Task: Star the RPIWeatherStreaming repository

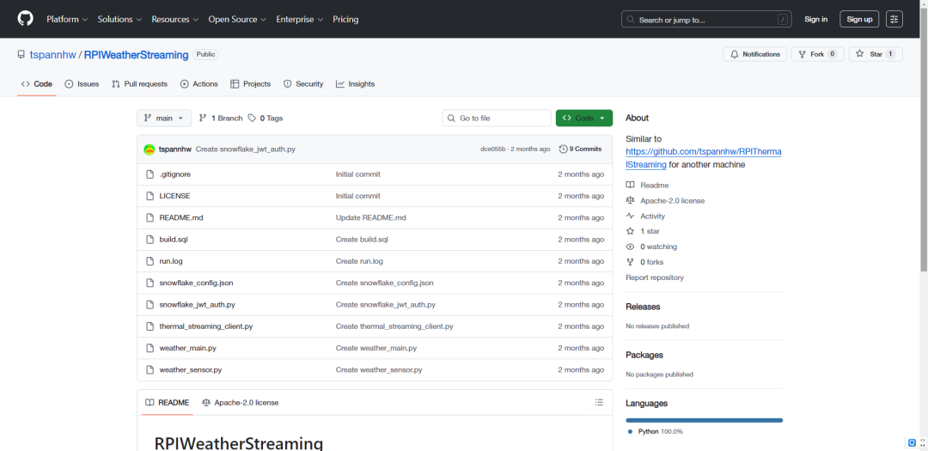Action: click(x=876, y=54)
